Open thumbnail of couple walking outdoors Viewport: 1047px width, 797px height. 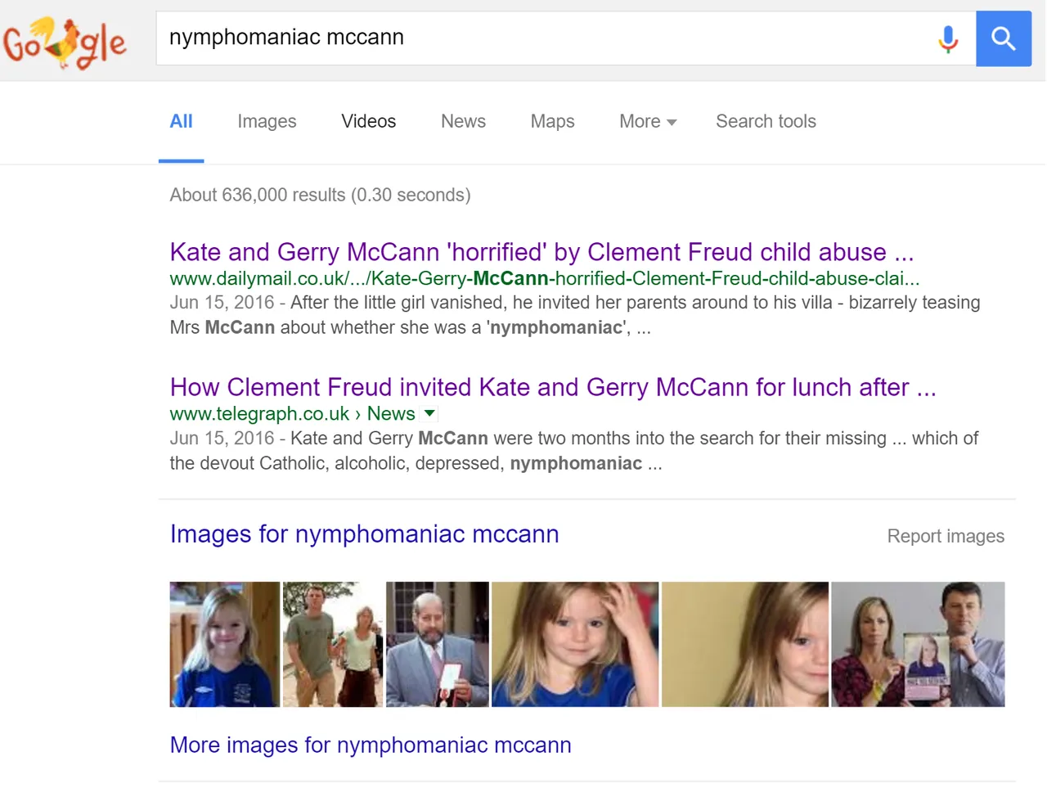[333, 644]
